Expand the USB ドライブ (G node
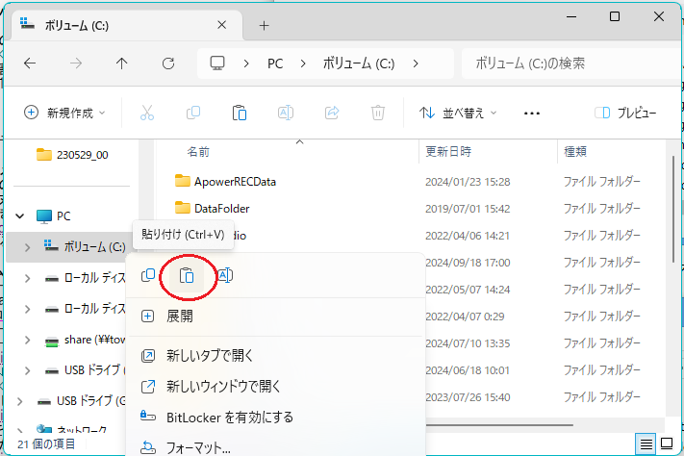684x456 pixels. click(20, 401)
